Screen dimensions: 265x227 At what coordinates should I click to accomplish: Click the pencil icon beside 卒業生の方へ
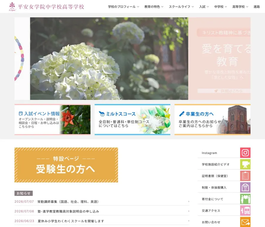point(182,114)
